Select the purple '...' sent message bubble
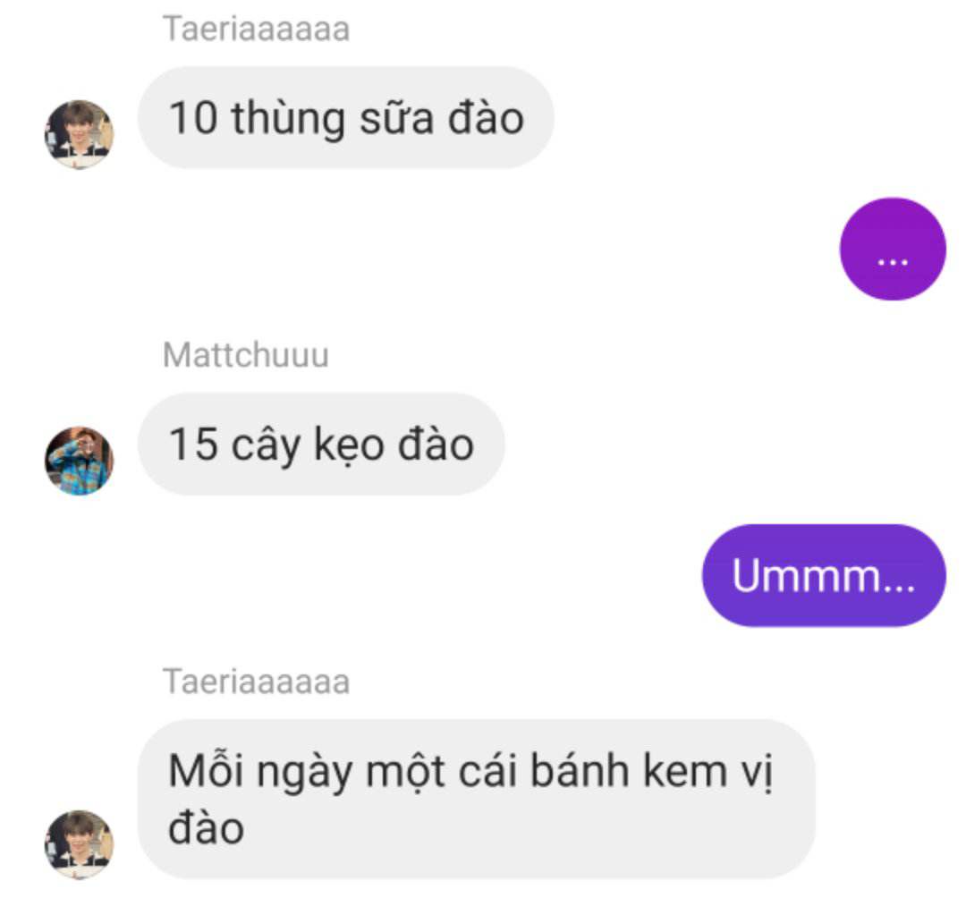This screenshot has width=966, height=898. [893, 249]
